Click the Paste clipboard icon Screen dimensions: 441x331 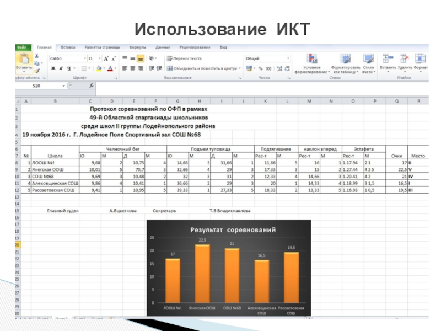click(x=24, y=59)
